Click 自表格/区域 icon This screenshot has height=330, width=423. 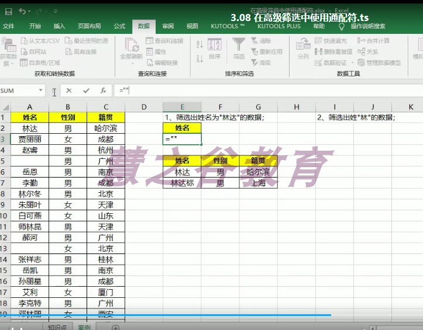24,62
